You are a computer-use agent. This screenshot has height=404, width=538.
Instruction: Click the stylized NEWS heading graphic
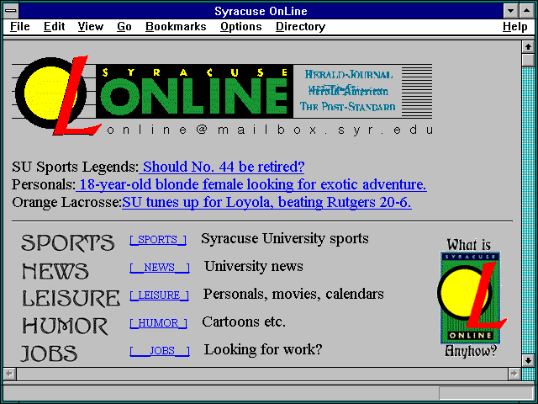[x=55, y=271]
